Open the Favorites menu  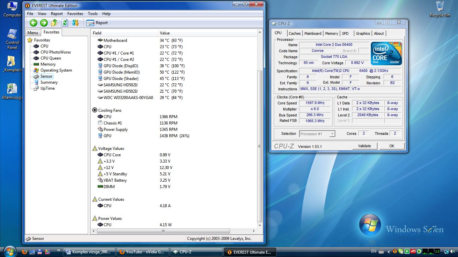pos(75,14)
